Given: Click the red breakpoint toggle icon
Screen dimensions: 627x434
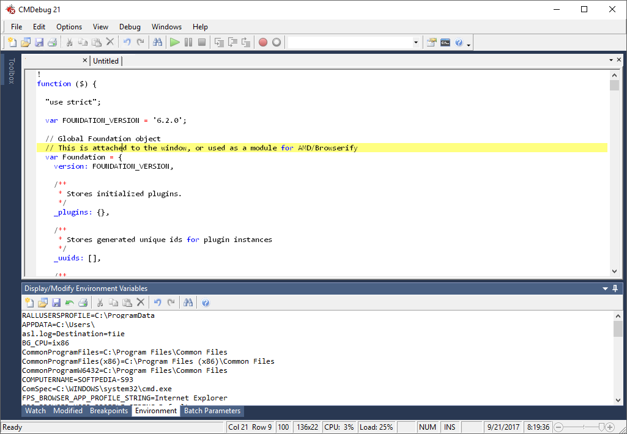Looking at the screenshot, I should [263, 42].
